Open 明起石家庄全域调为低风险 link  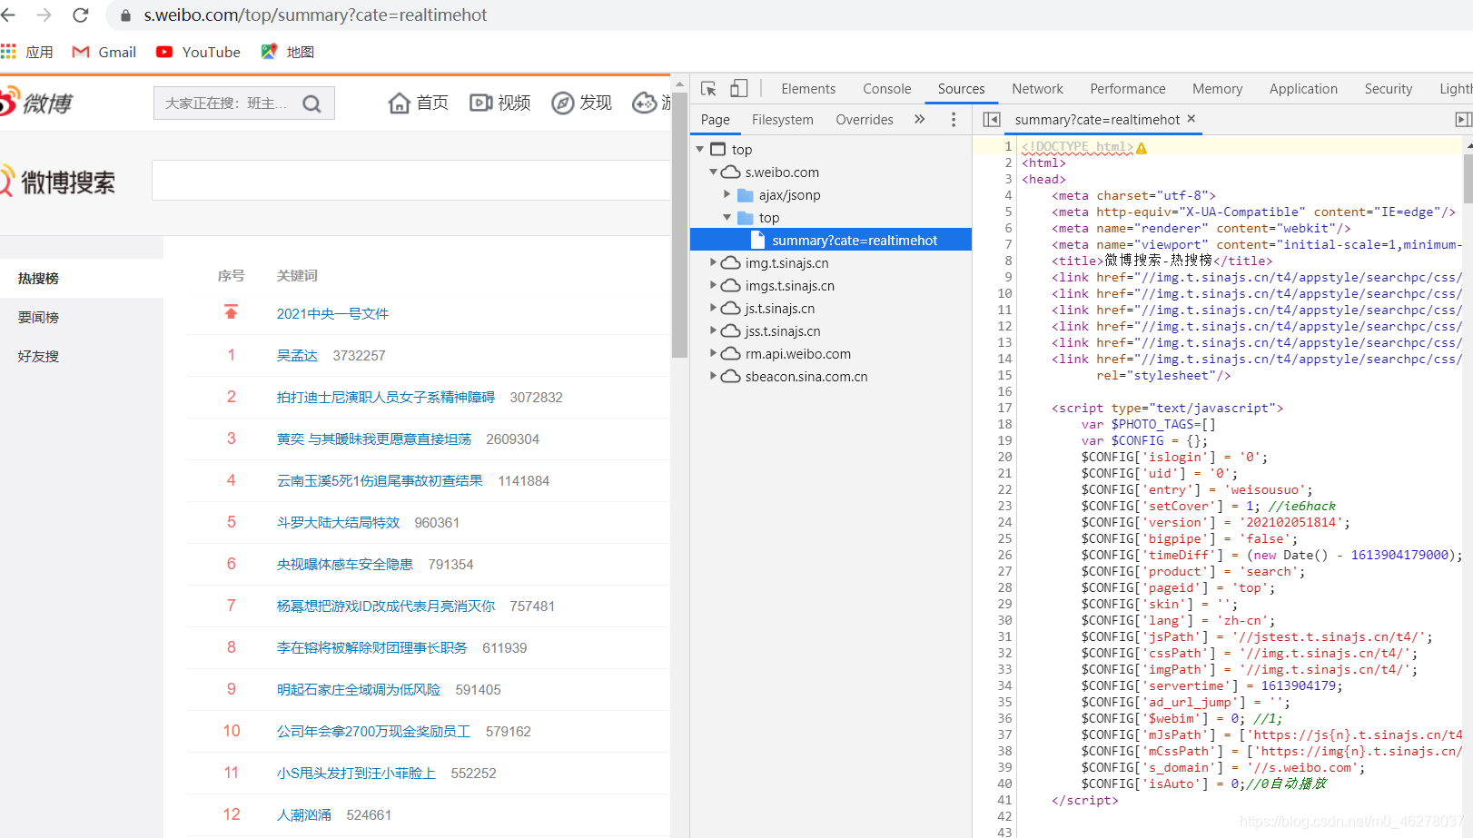(359, 689)
